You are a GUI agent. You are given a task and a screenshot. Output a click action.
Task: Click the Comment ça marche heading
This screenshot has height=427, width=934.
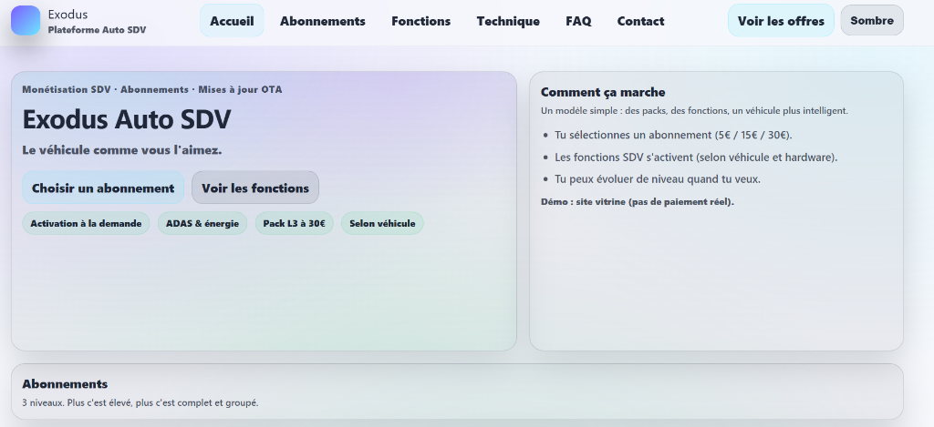603,92
